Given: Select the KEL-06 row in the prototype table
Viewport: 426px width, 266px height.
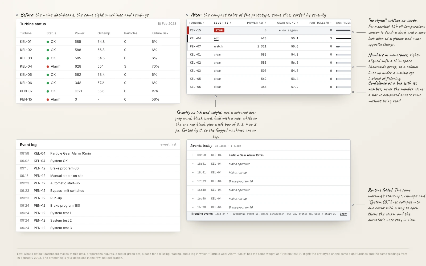Looking at the screenshot, I should pyautogui.click(x=269, y=87).
